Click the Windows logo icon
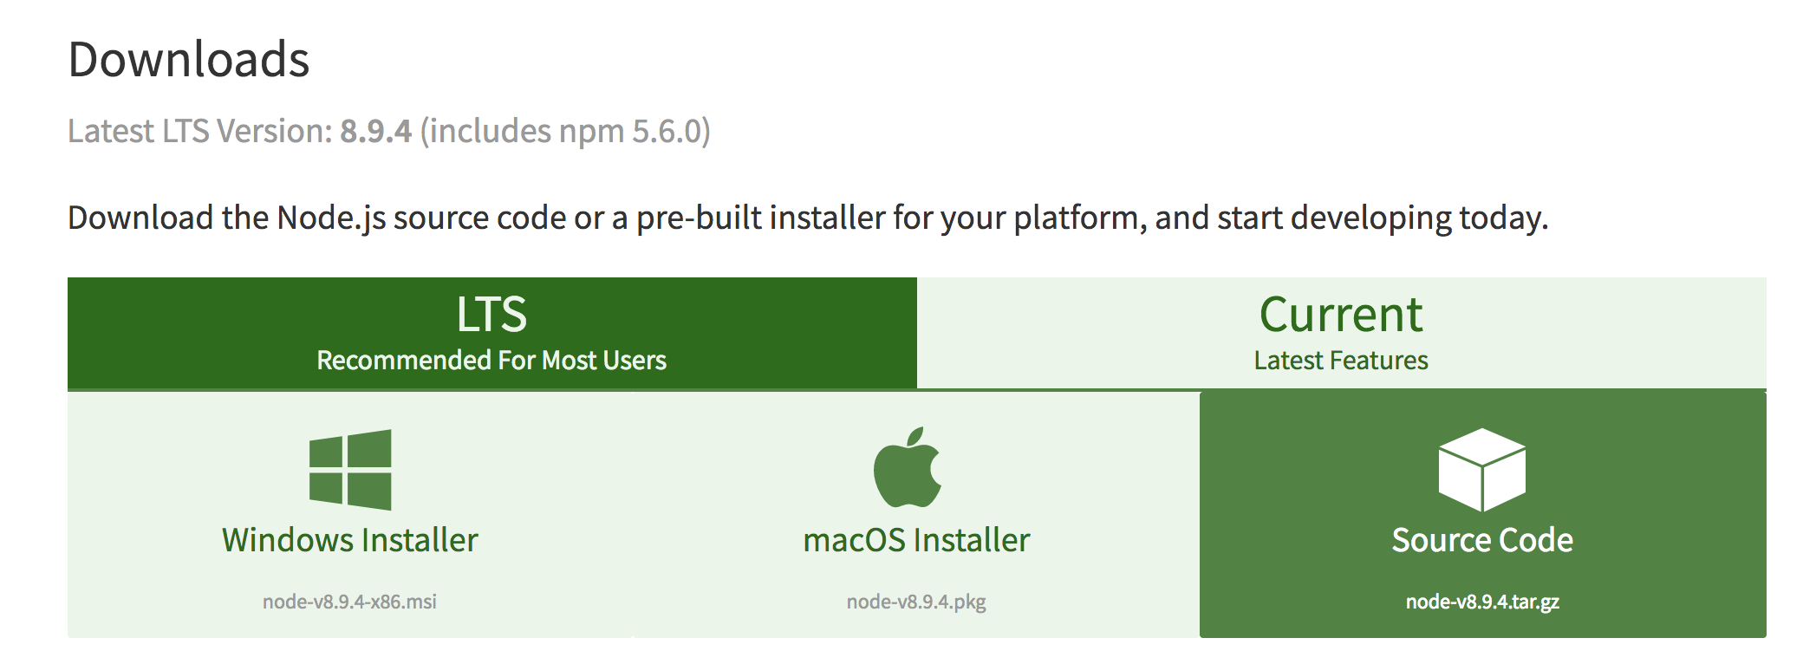 (x=350, y=469)
